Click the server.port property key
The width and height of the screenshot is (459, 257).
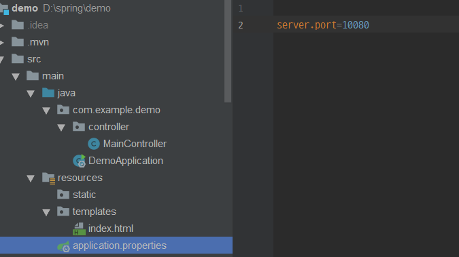tap(307, 25)
